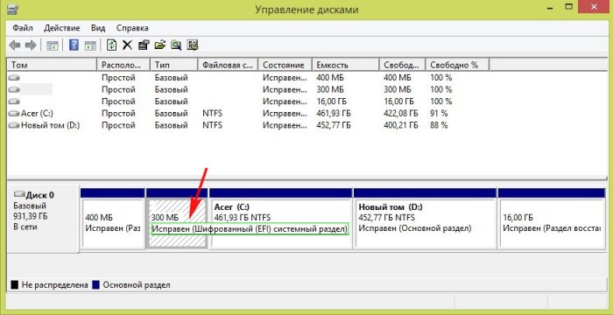Open Properties via the toolbar icon
Viewport: 613px width, 315px height.
click(144, 45)
